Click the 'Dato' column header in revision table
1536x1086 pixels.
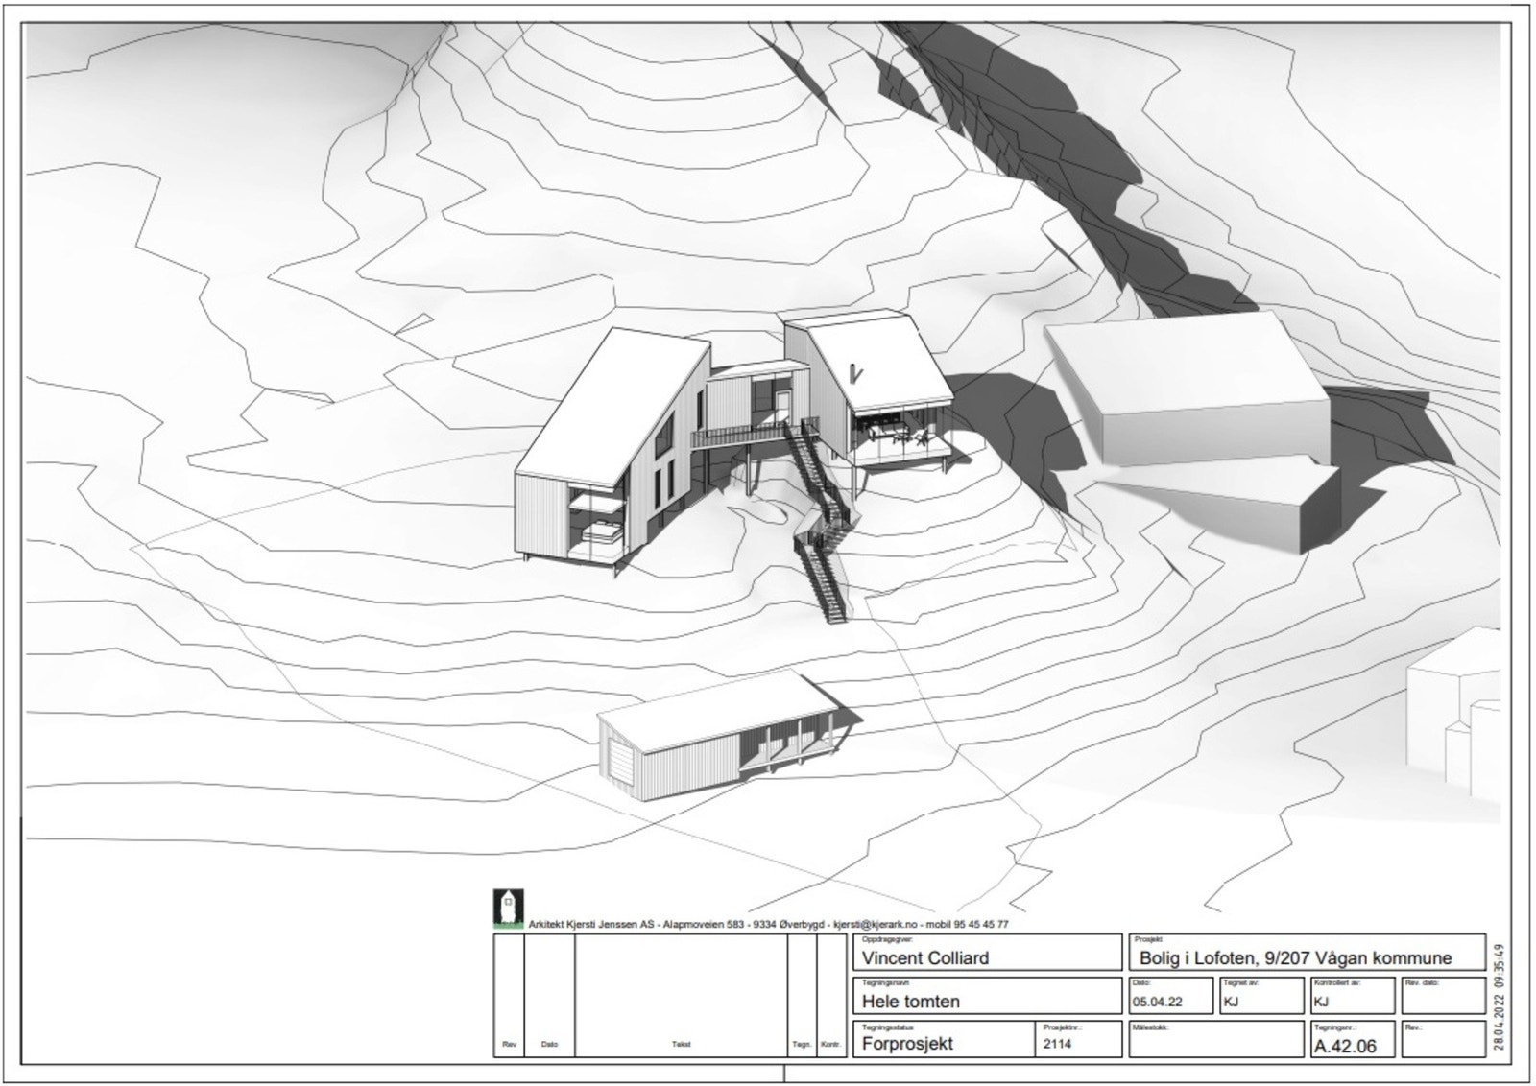pos(548,1045)
